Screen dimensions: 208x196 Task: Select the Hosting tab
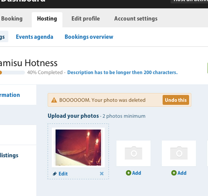tap(47, 19)
